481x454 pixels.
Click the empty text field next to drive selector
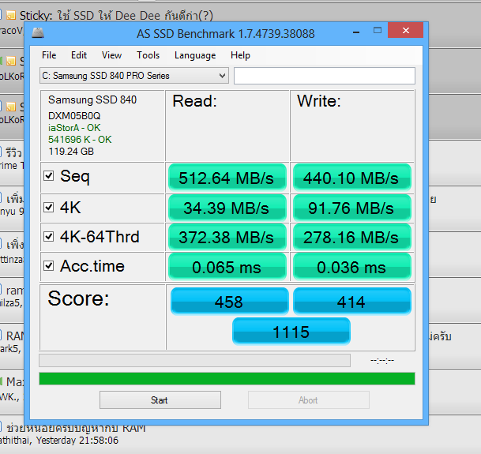325,76
